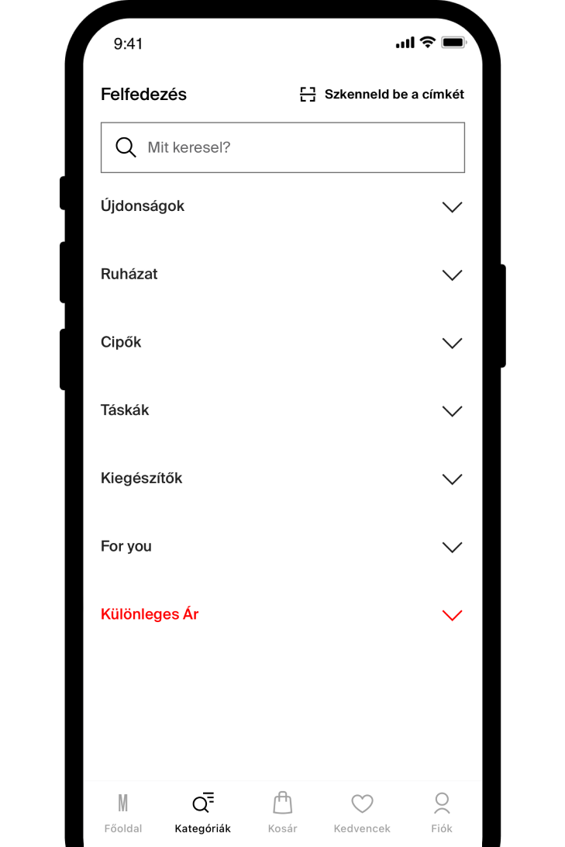Open the Kedvencek heart icon

tap(362, 804)
